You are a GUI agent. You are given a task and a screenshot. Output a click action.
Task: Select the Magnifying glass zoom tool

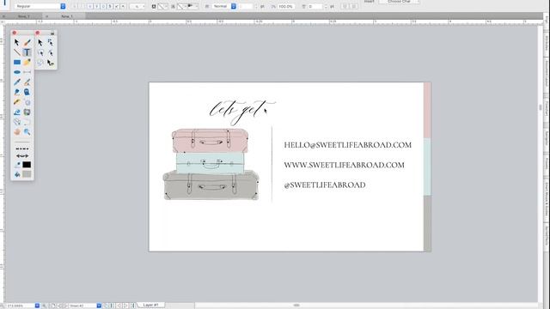pos(27,131)
